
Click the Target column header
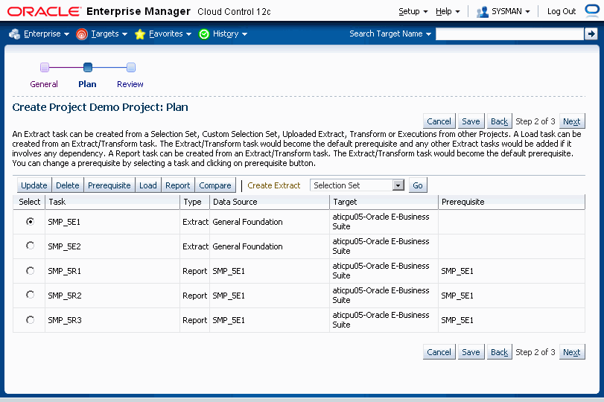[384, 202]
